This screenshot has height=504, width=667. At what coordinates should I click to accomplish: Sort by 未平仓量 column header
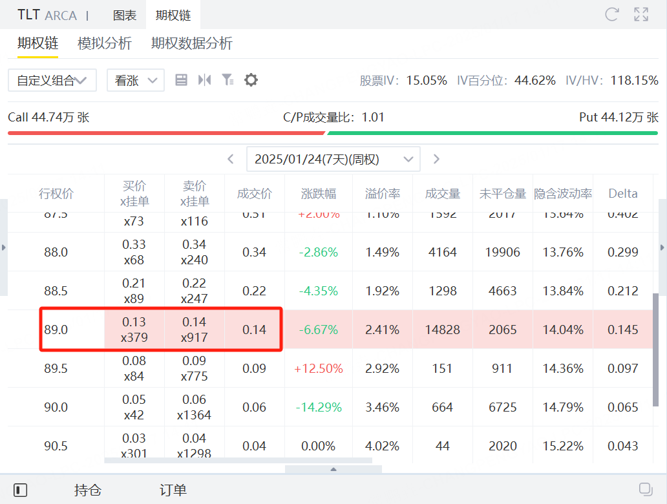[x=503, y=193]
